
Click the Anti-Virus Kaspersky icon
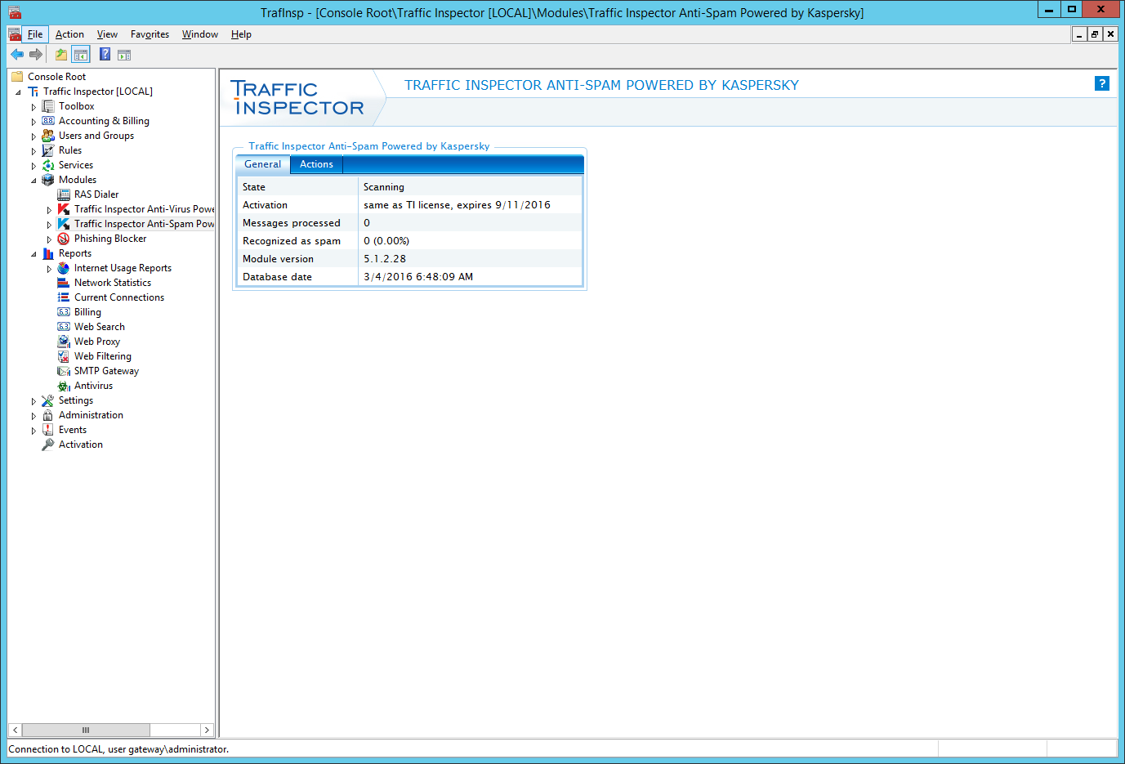tap(64, 209)
